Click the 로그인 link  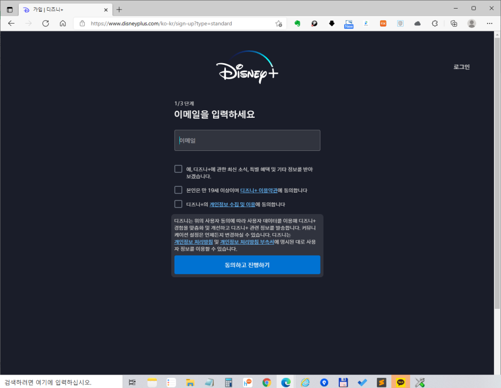pos(461,67)
